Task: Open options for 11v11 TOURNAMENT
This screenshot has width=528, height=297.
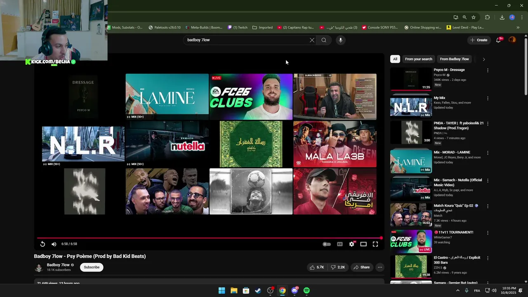Action: tap(488, 233)
